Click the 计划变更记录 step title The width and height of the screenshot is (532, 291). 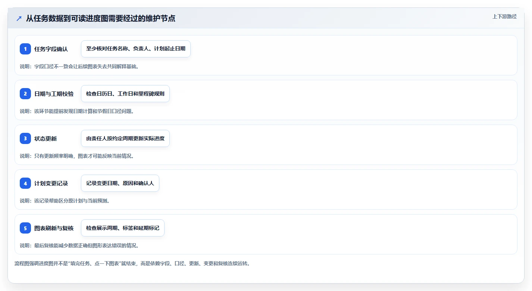(x=51, y=183)
